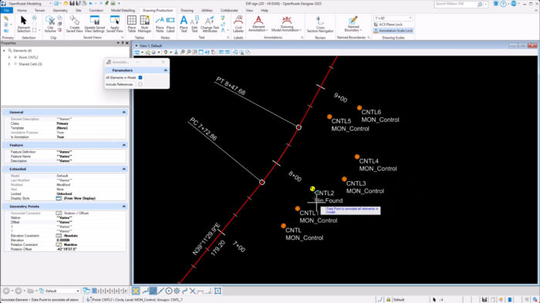The image size is (540, 303).
Task: Expand the Shared Cells (3) tree node
Action: pos(9,64)
